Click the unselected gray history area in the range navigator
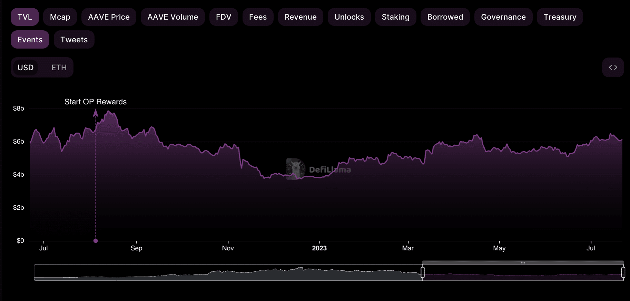Screen dimensions: 630x301 click(x=228, y=272)
